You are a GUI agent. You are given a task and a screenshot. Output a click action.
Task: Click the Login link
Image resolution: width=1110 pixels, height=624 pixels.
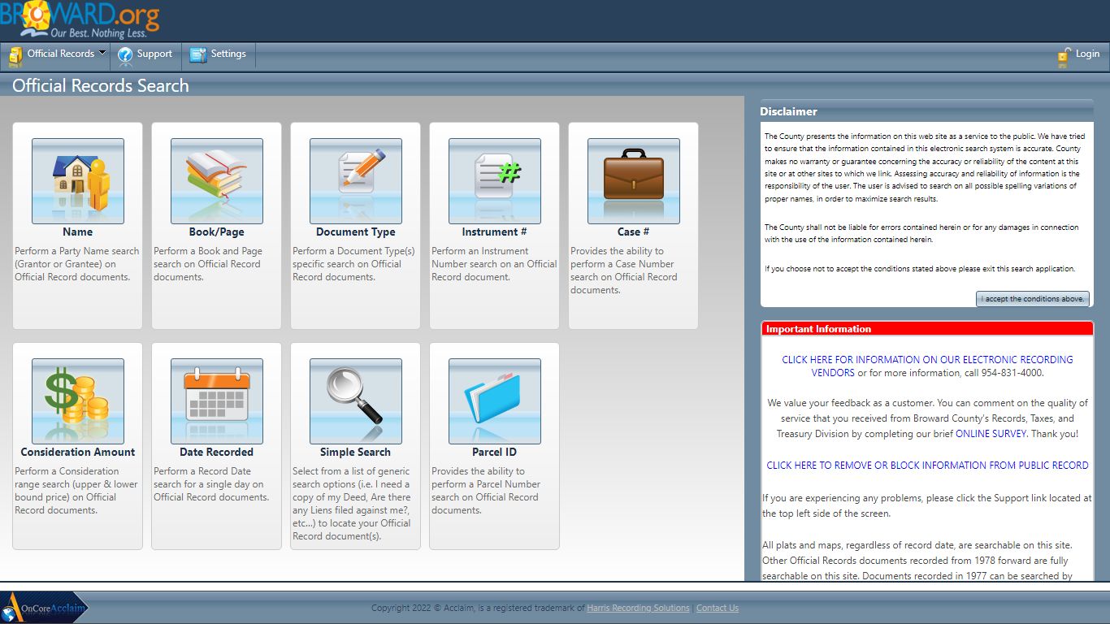tap(1087, 54)
